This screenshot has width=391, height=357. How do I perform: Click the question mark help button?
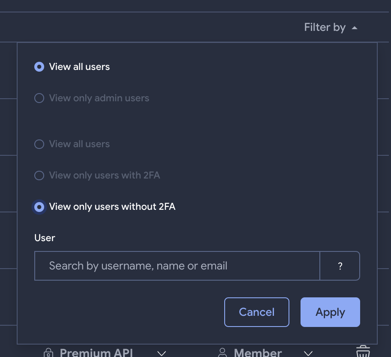click(340, 266)
